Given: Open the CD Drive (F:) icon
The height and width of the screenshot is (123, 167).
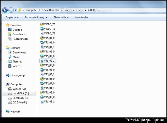Looking at the screenshot, I should (x=10, y=102).
